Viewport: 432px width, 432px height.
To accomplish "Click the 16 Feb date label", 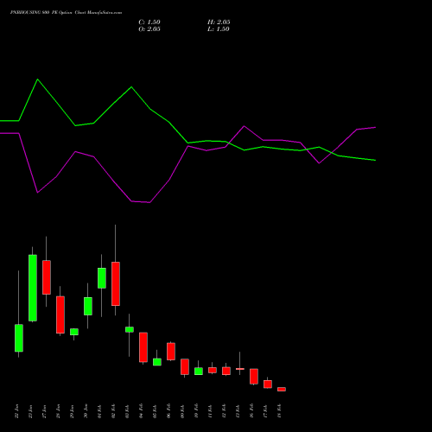I will tap(251, 411).
